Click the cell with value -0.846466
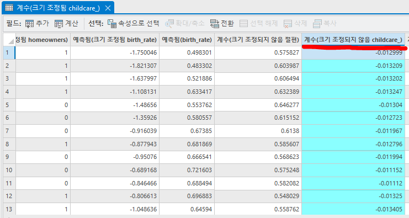Screen dimensions: 409x218 coord(115,183)
